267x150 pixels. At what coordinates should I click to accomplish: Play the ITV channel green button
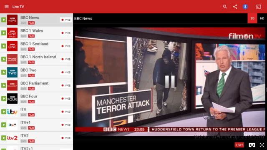tap(4, 112)
